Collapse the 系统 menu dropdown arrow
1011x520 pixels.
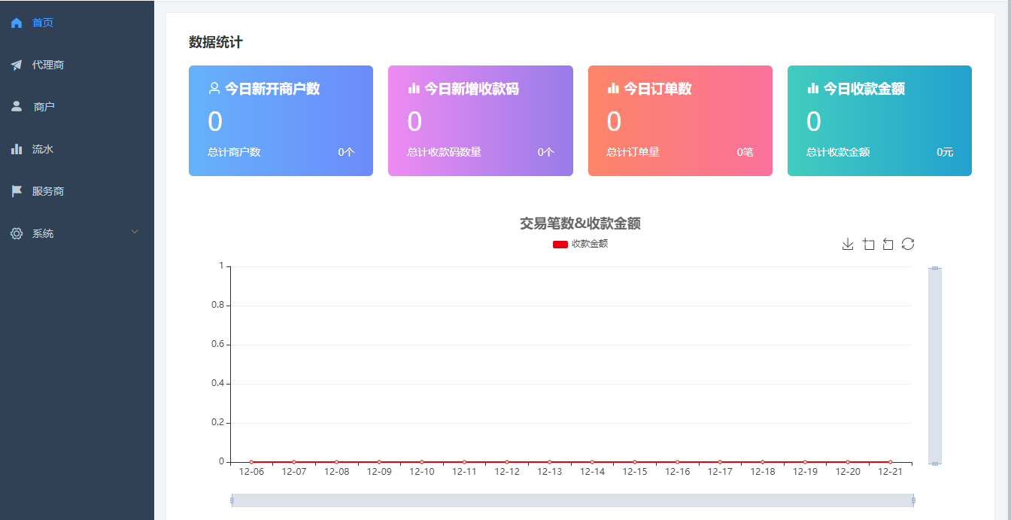(x=135, y=231)
